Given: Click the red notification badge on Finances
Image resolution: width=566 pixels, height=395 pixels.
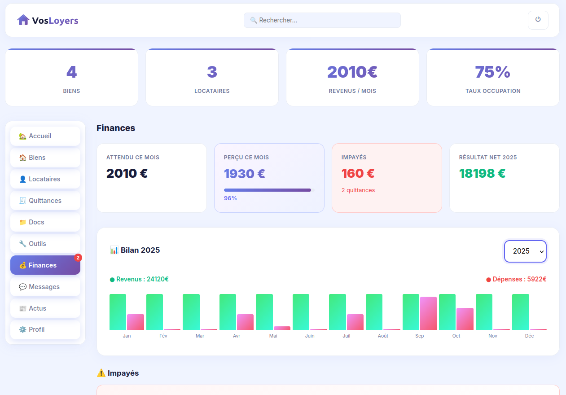Looking at the screenshot, I should [x=78, y=258].
